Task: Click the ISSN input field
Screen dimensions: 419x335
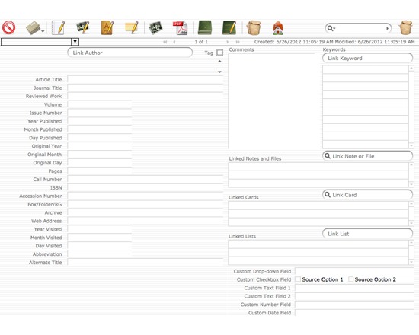Action: (146, 187)
